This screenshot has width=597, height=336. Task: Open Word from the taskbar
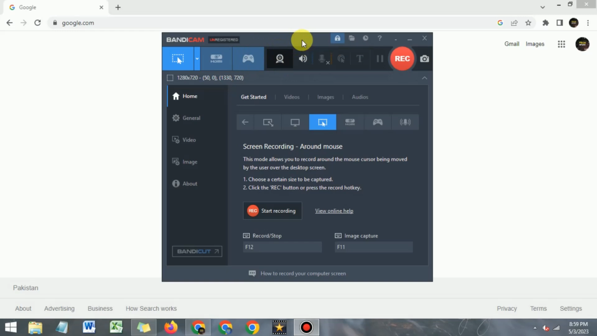click(x=89, y=327)
